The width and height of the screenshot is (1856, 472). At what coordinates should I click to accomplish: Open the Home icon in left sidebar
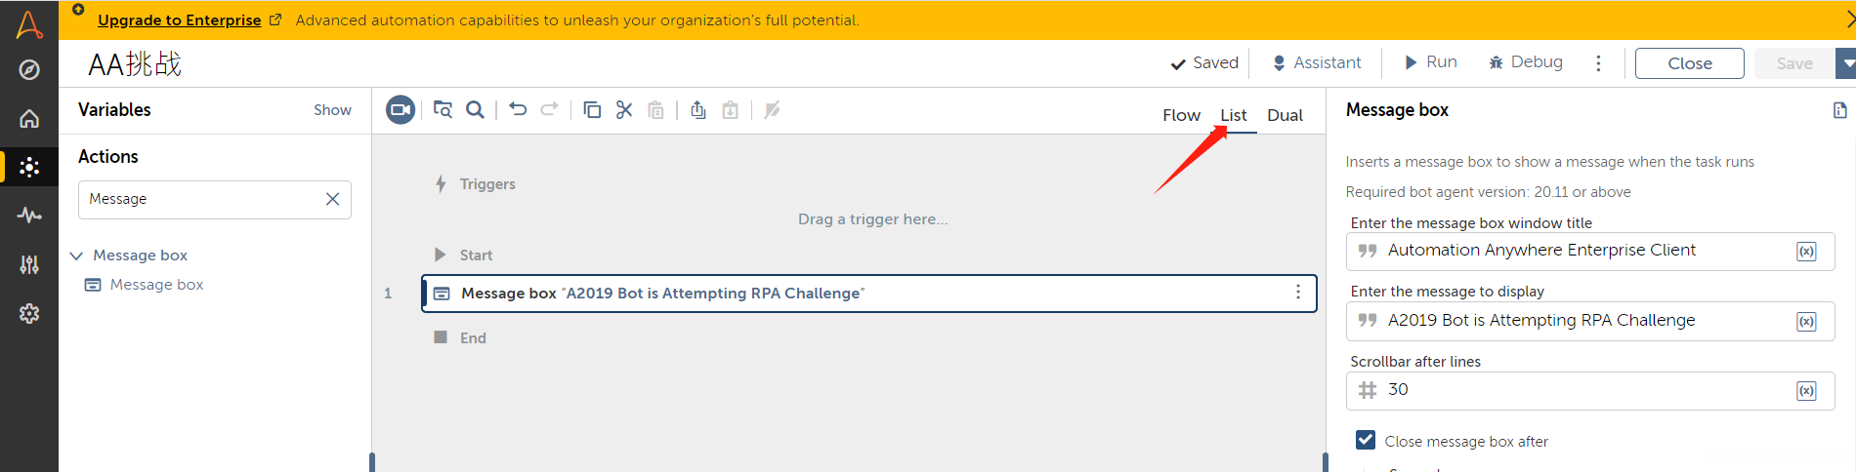(29, 119)
